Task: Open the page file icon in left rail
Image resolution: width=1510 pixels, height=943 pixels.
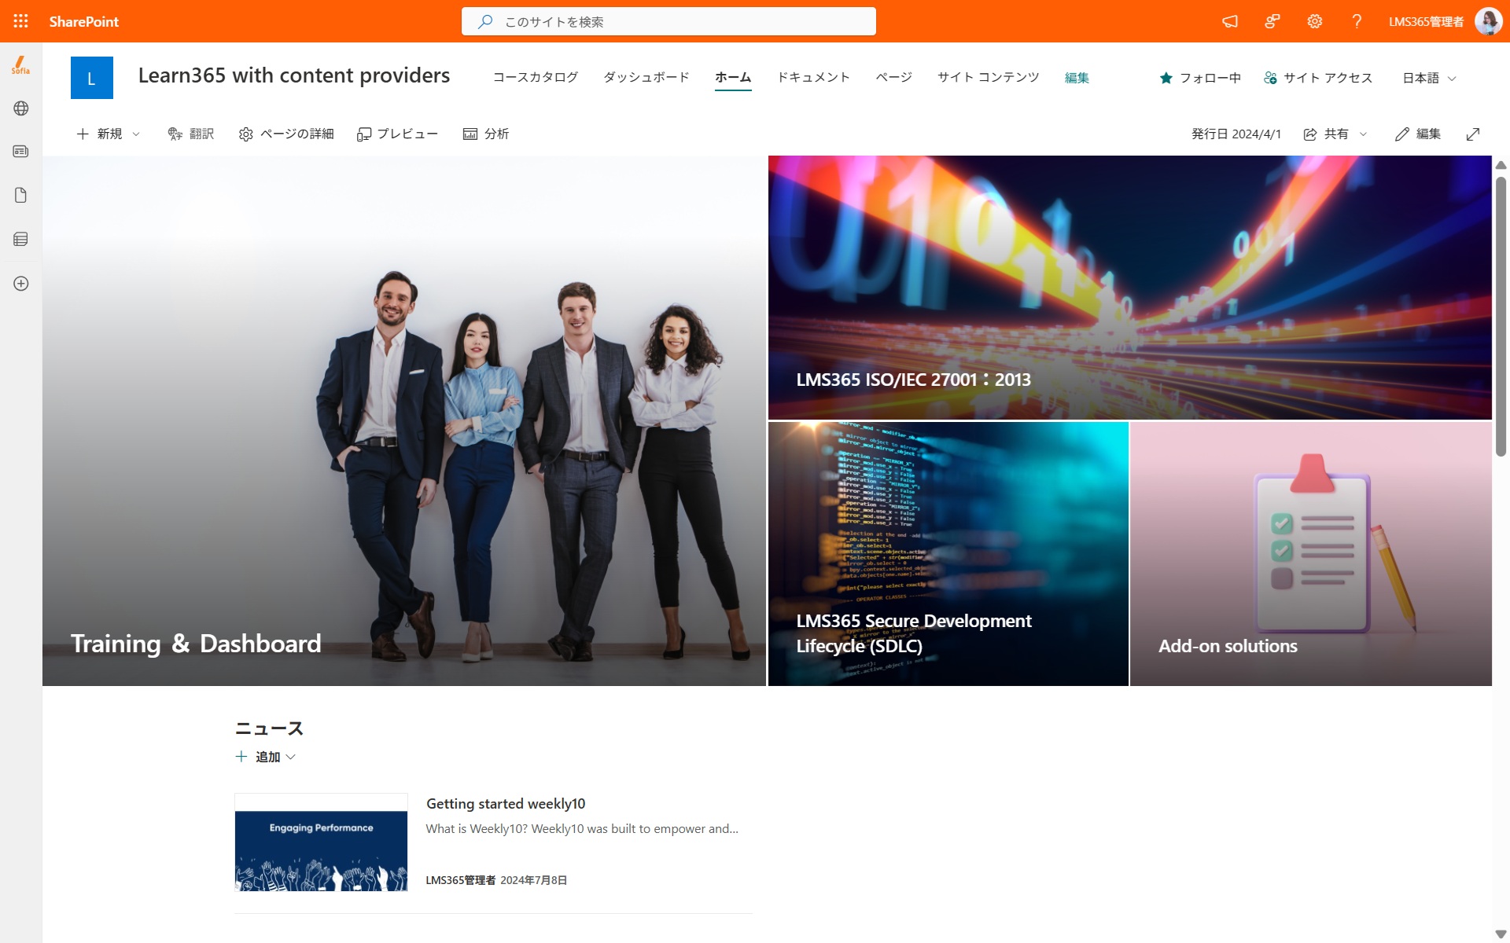Action: (x=21, y=195)
